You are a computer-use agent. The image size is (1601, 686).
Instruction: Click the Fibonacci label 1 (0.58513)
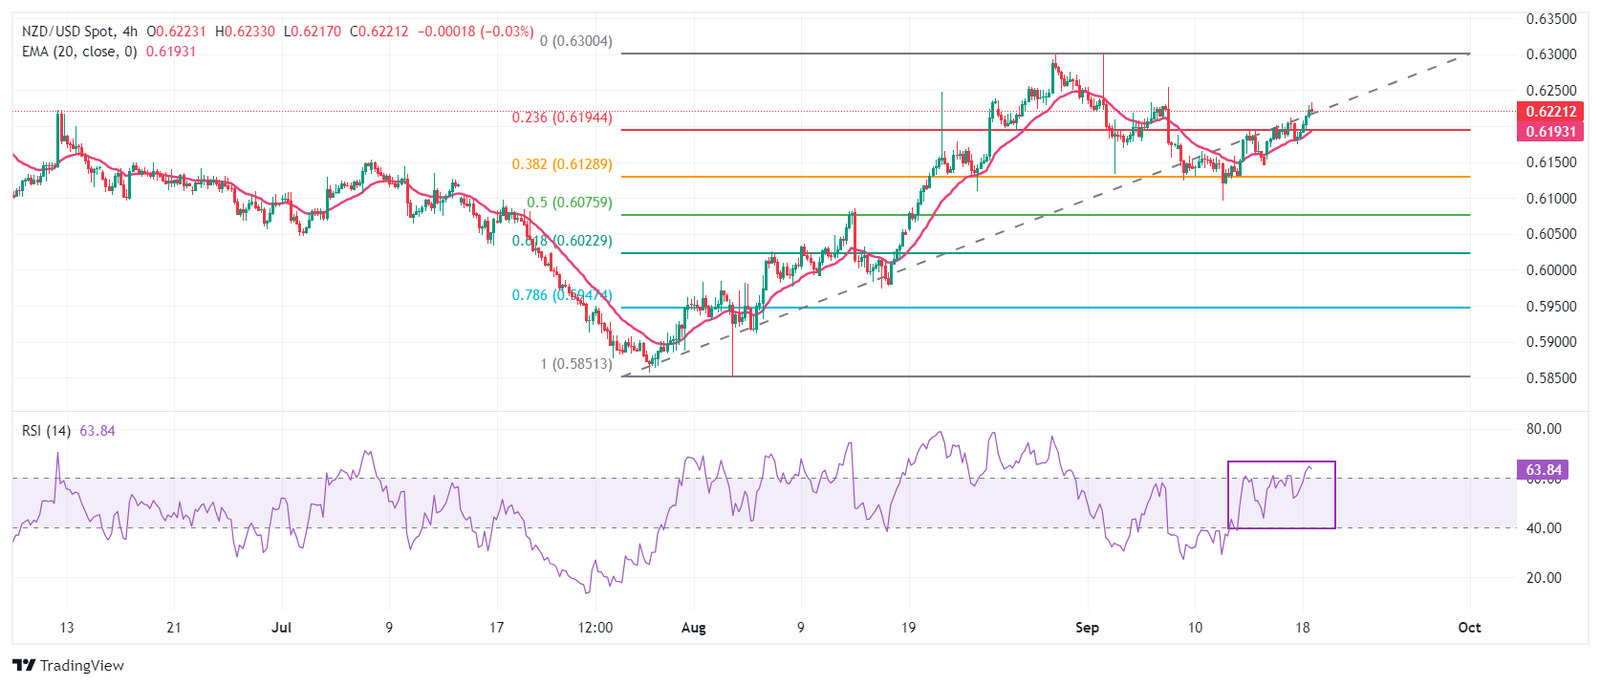coord(576,364)
